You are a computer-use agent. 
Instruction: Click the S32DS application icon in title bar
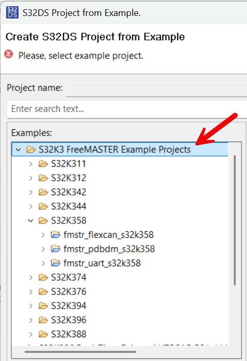pyautogui.click(x=12, y=12)
